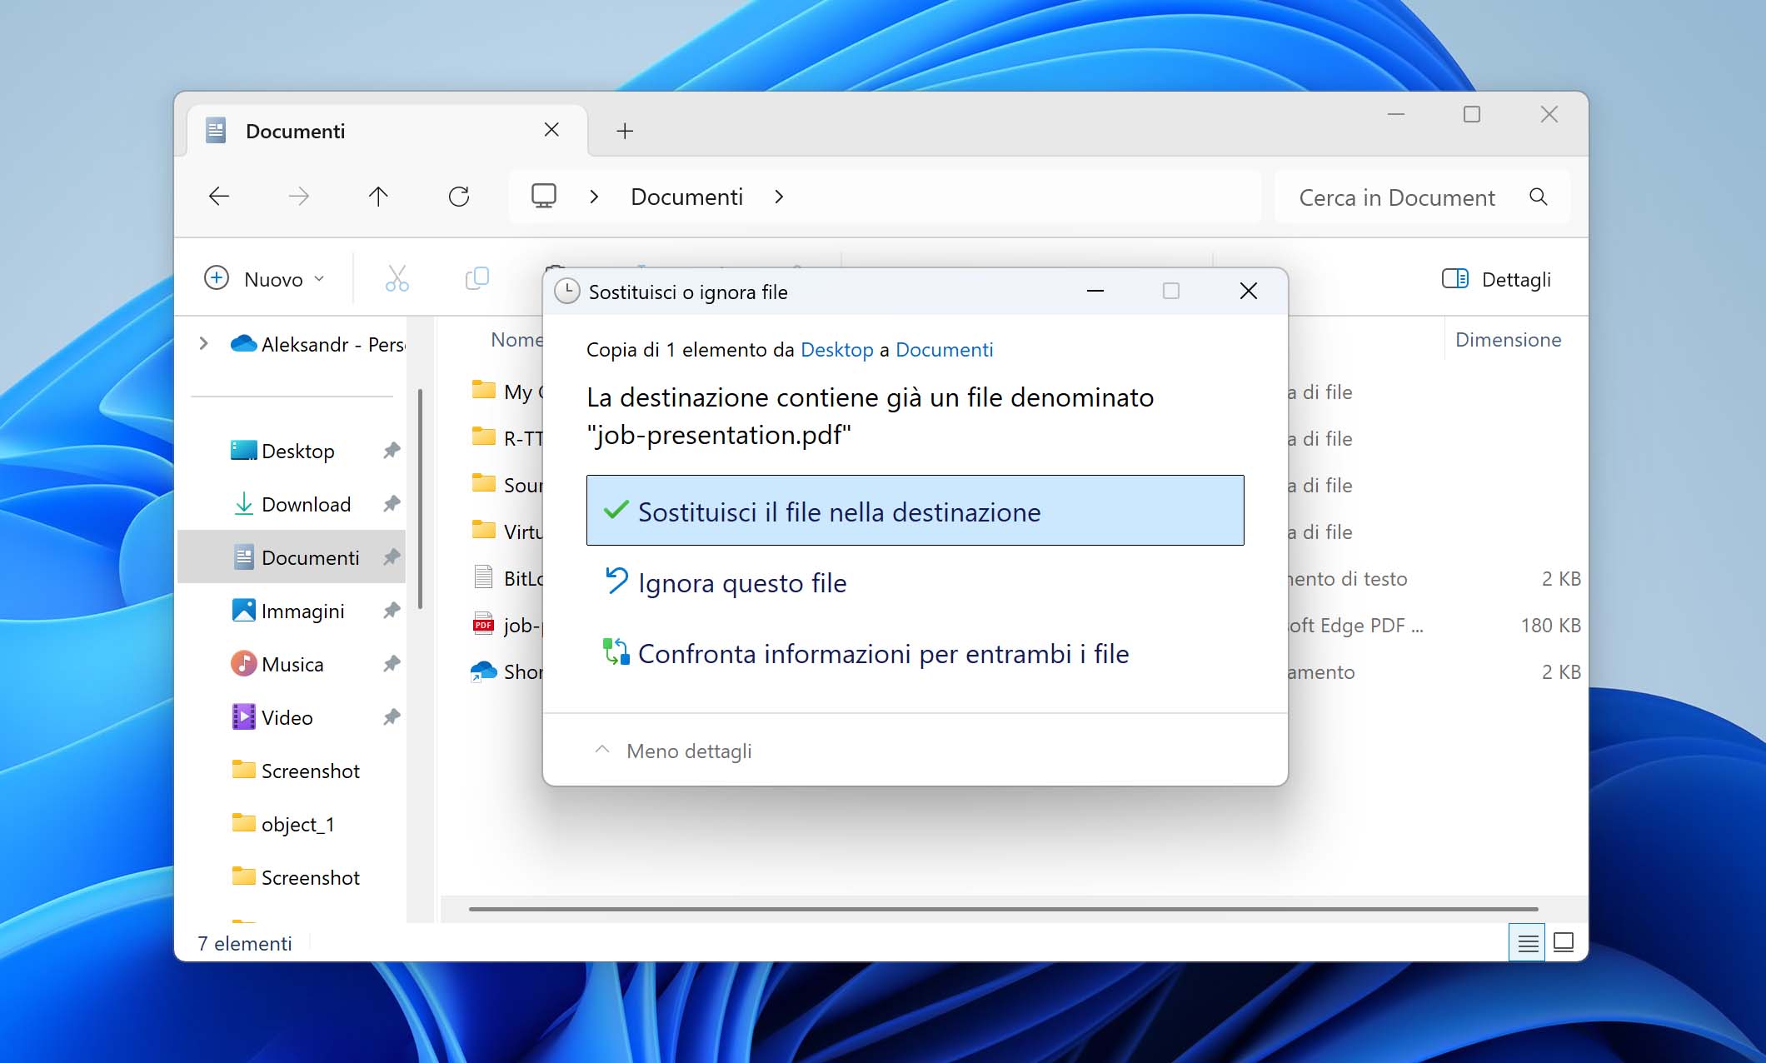Close the Documenti tab
The image size is (1766, 1063).
click(551, 130)
